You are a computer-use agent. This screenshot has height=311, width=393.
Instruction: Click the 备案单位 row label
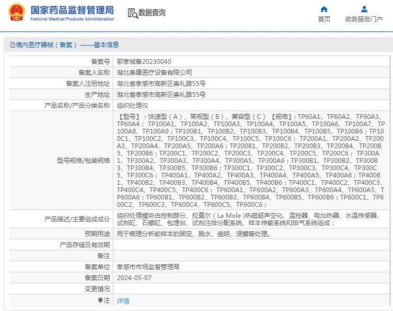pos(98,267)
